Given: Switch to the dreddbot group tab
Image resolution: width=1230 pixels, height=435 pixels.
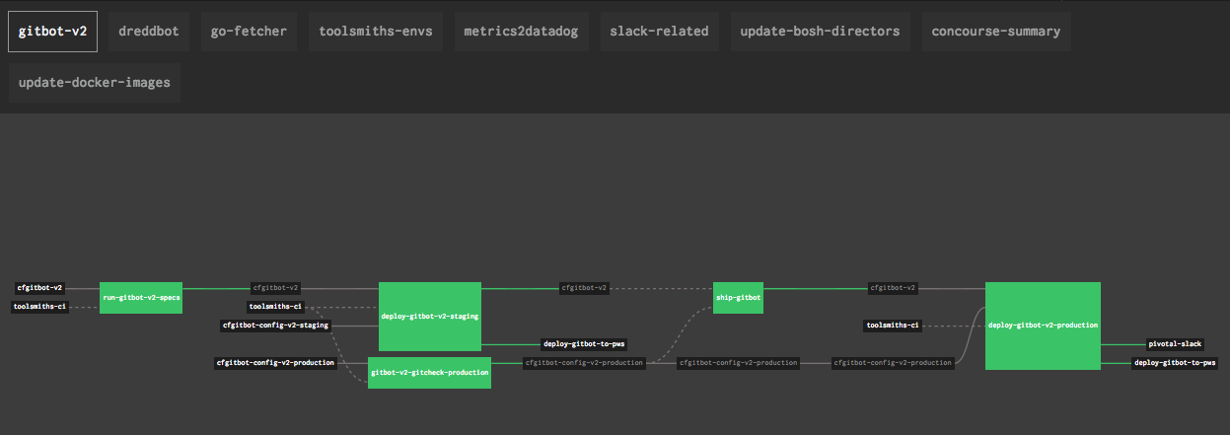Looking at the screenshot, I should 149,32.
